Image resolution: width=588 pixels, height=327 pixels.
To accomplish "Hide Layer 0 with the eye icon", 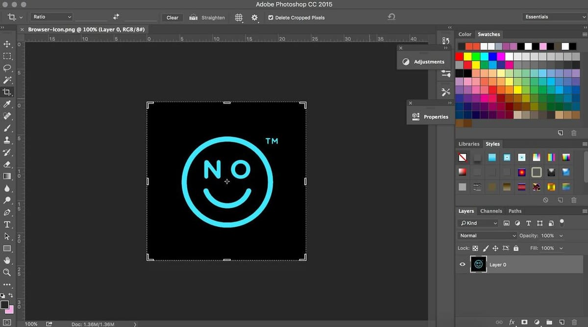I will click(462, 264).
